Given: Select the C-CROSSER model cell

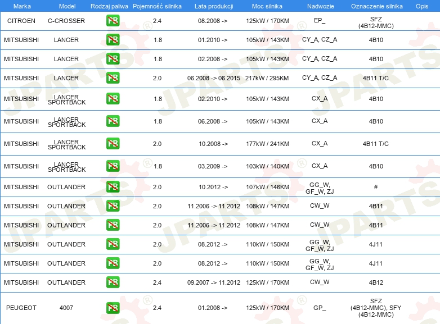Looking at the screenshot, I should tap(66, 21).
